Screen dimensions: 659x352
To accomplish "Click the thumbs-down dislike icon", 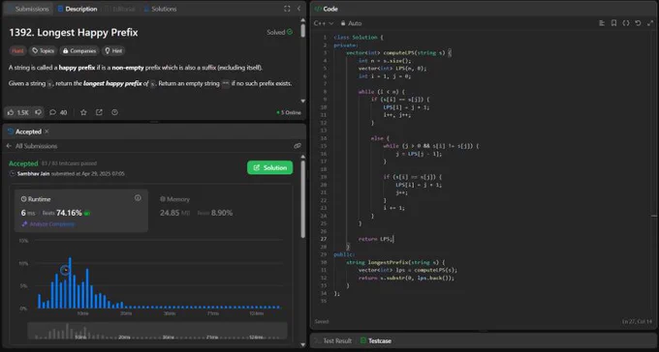I will pos(38,112).
